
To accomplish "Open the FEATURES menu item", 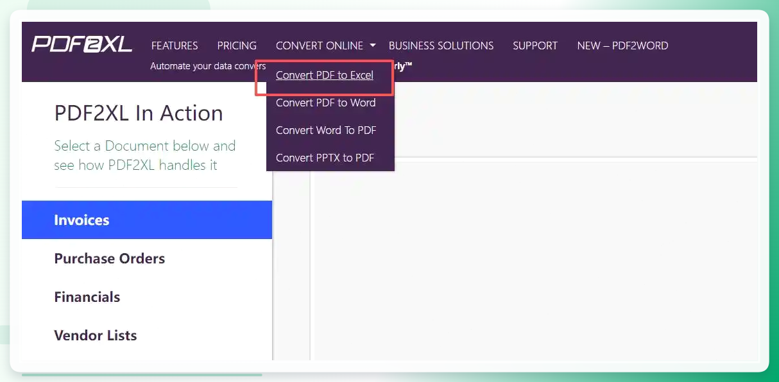I will [175, 46].
